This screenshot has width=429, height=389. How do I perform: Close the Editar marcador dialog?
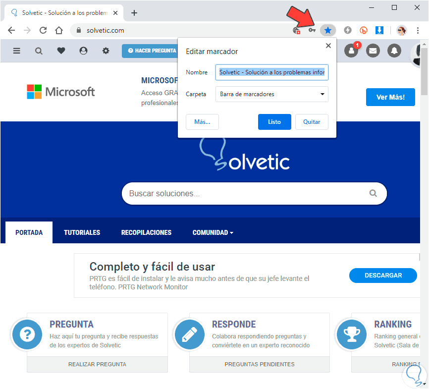click(328, 46)
